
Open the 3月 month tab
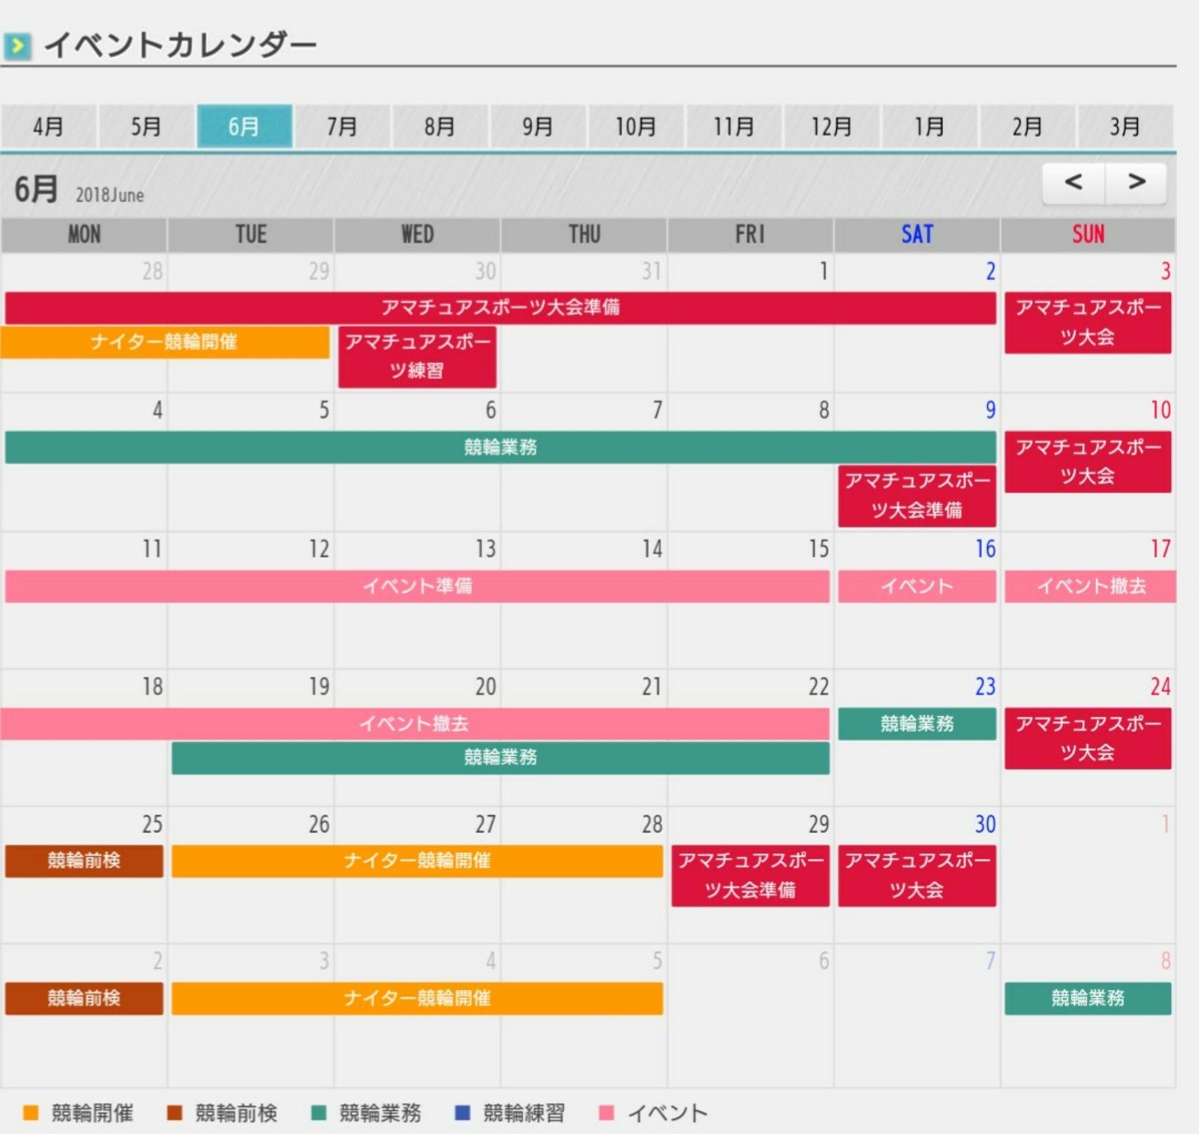[x=1125, y=127]
